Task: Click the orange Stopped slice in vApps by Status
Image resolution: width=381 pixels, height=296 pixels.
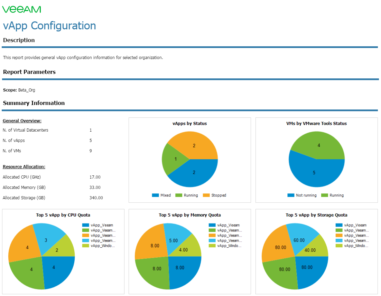Action: 194,145
